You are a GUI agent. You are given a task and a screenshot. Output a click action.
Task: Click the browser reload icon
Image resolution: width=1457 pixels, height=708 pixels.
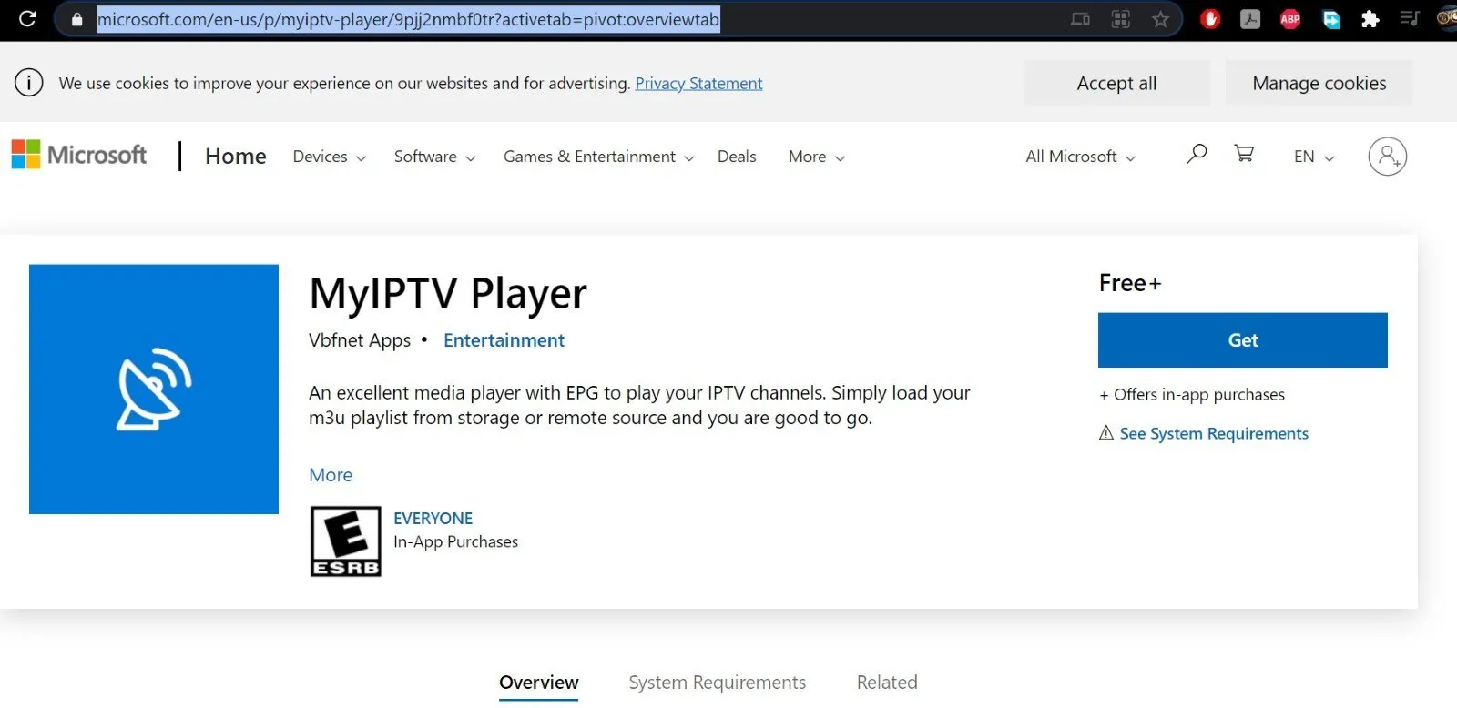[27, 18]
